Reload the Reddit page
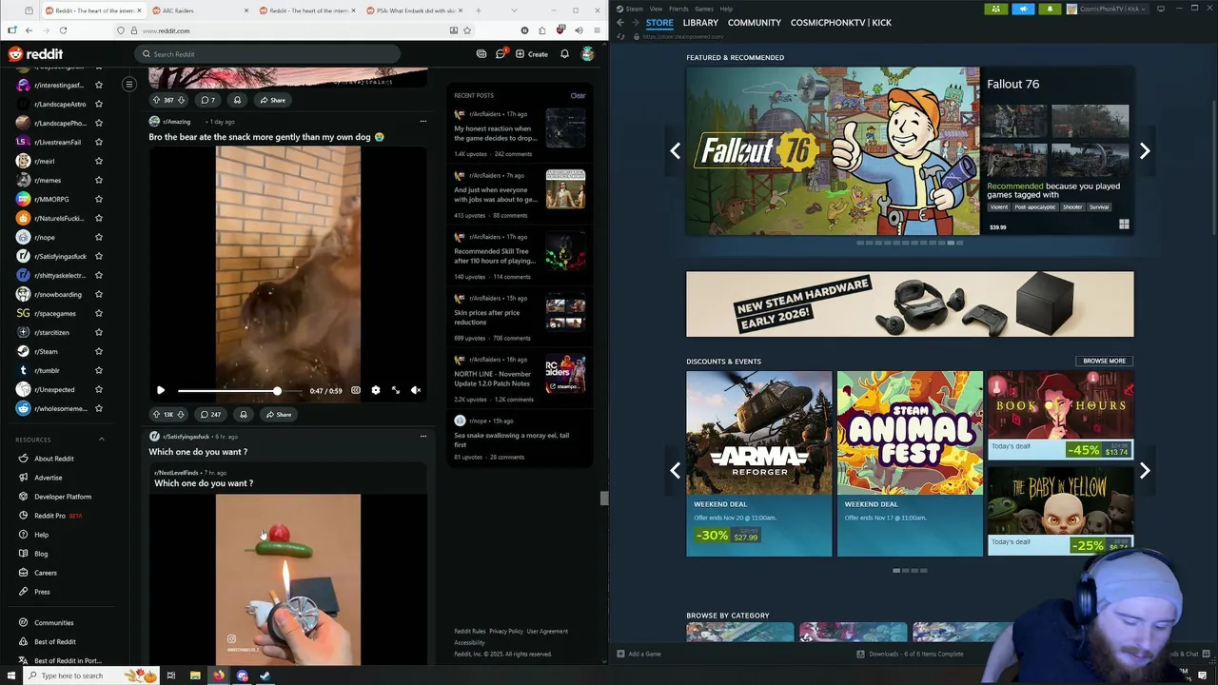Image resolution: width=1218 pixels, height=685 pixels. (x=62, y=30)
